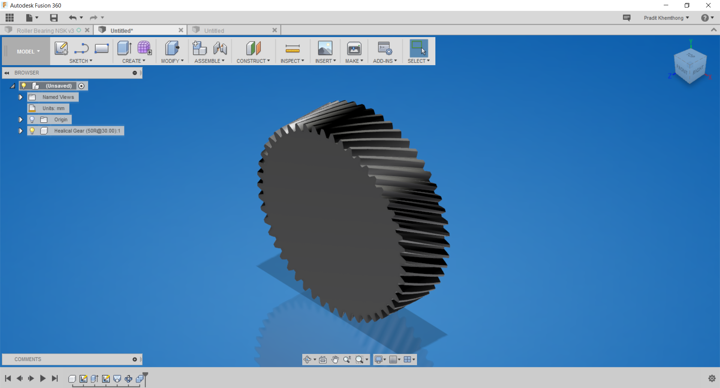Select the Measure tool under Inspect
This screenshot has width=720, height=388.
point(292,49)
